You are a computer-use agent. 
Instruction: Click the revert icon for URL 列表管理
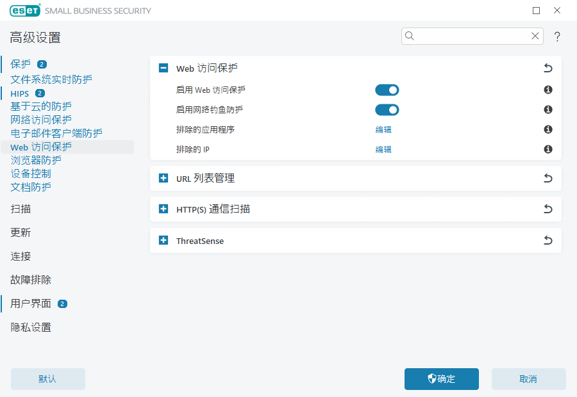pyautogui.click(x=548, y=178)
